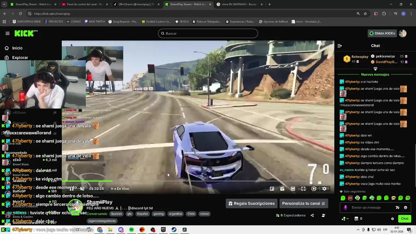Open the emote picker smiley icon
The width and height of the screenshot is (416, 234).
[405, 208]
